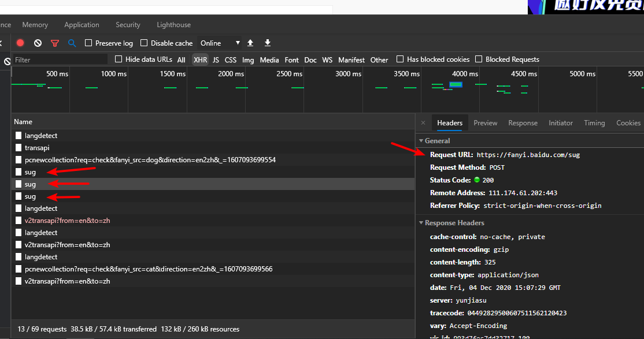Select the JS request type filter
Image resolution: width=644 pixels, height=339 pixels.
pyautogui.click(x=216, y=60)
